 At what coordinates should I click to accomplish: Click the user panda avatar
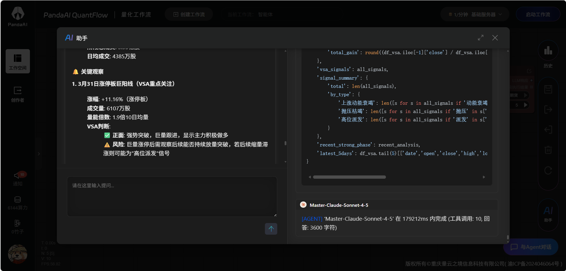coord(17,254)
